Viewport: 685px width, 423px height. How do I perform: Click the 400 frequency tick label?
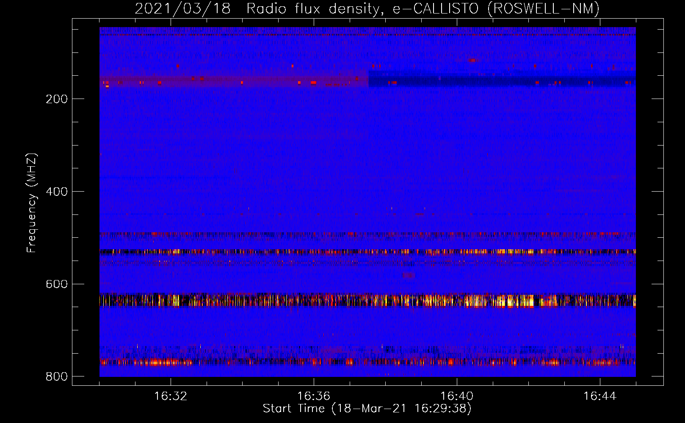click(57, 192)
